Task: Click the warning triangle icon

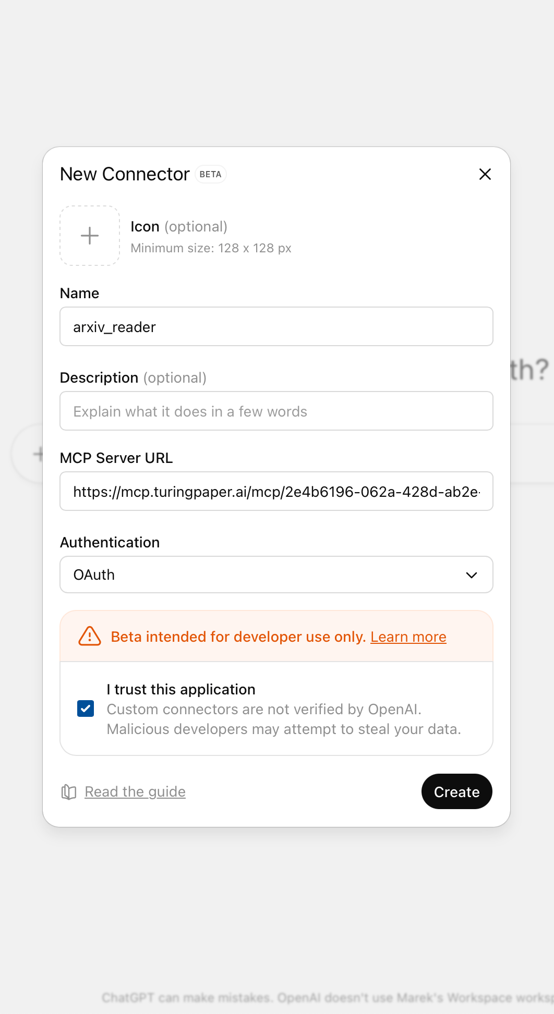Action: (x=90, y=637)
